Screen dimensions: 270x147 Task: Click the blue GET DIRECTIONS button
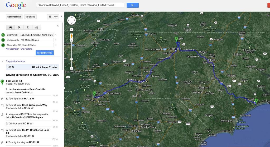[x=45, y=53]
